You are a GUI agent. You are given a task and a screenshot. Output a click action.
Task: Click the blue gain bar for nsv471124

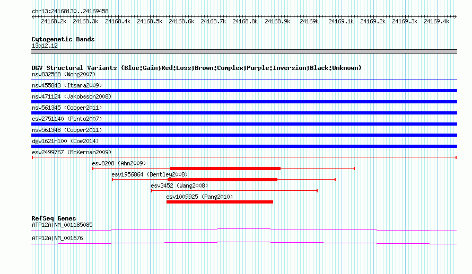pyautogui.click(x=244, y=102)
